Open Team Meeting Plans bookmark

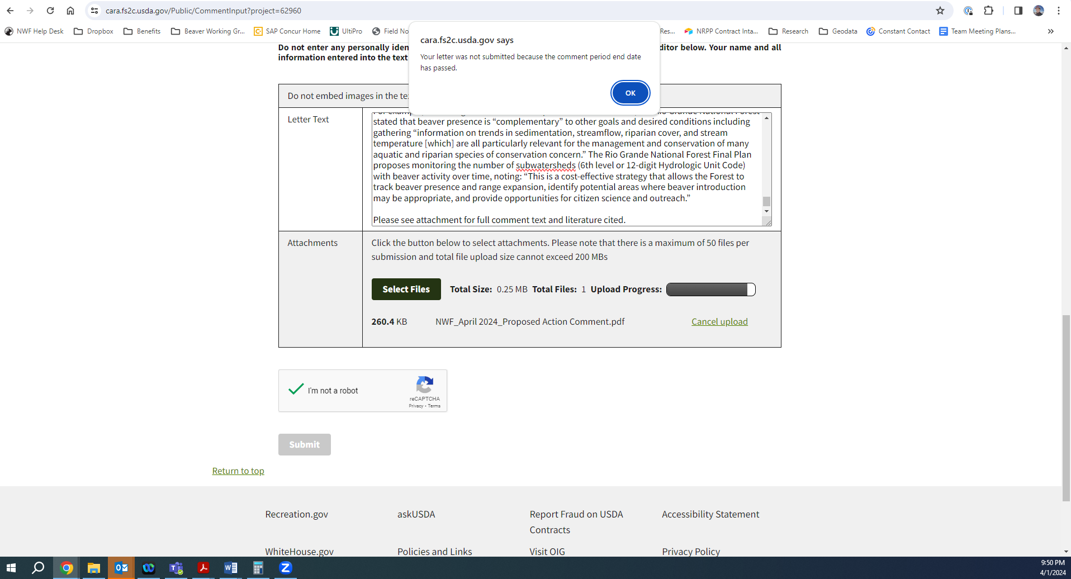pyautogui.click(x=977, y=31)
